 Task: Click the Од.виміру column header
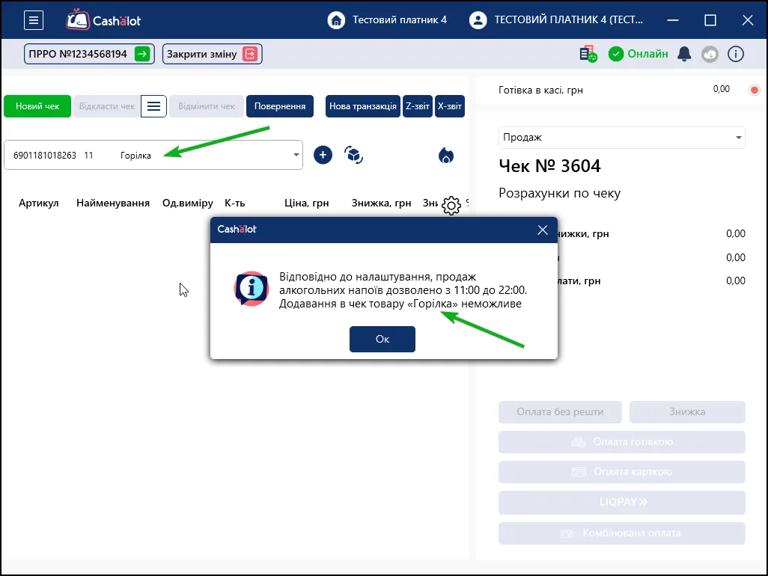point(188,203)
